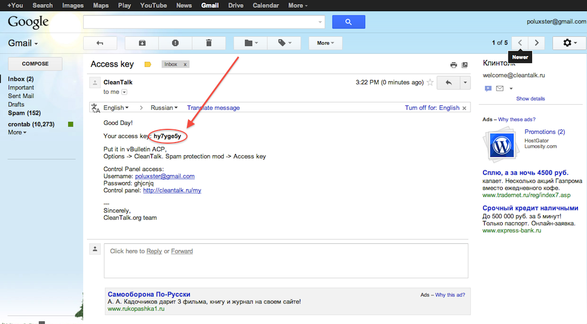Screen dimensions: 587x324
Task: Open the Move to folder dropdown
Action: [x=251, y=43]
